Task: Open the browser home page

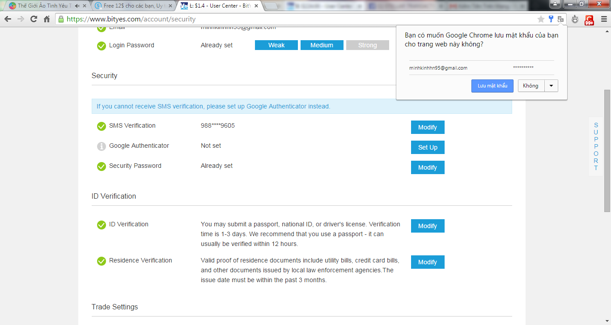Action: click(x=47, y=19)
